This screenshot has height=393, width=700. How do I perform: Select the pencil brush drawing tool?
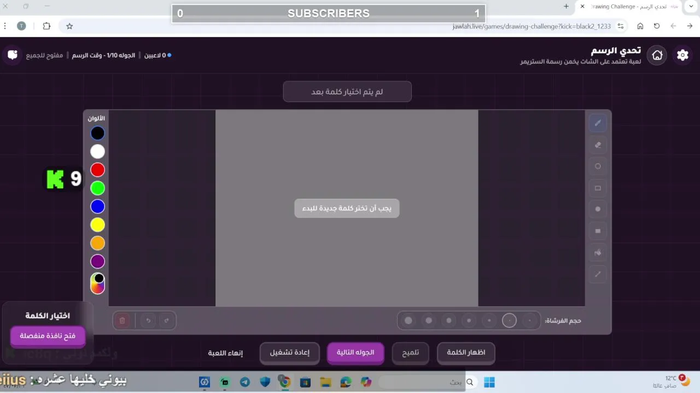click(x=598, y=123)
